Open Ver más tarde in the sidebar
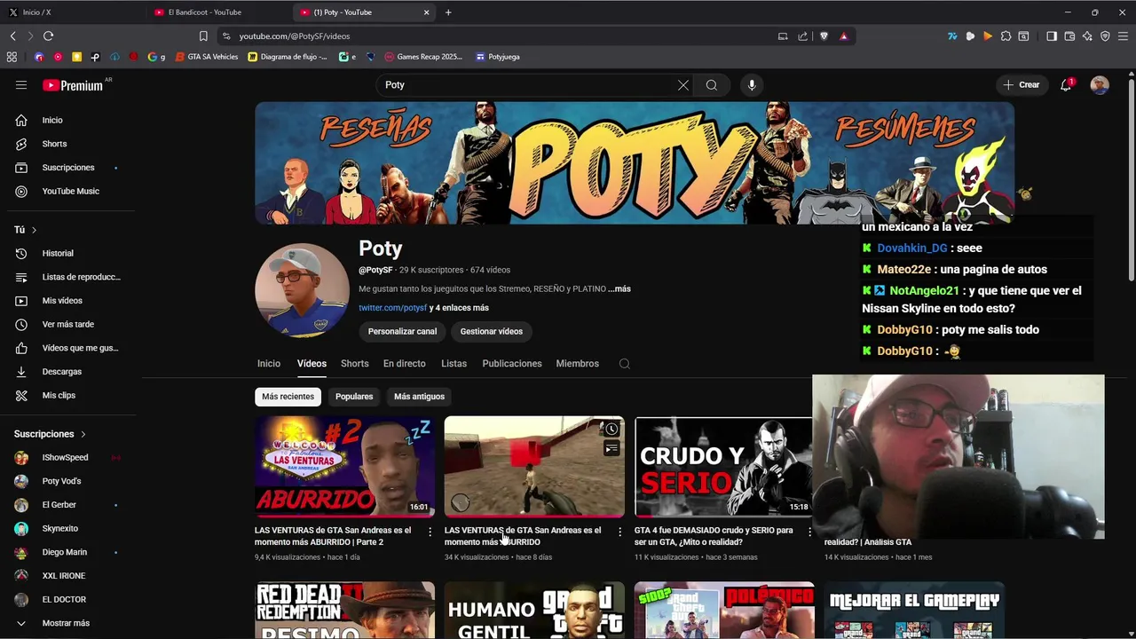Viewport: 1136px width, 639px height. [x=67, y=325]
